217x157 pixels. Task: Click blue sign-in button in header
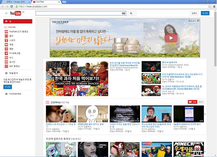[205, 13]
